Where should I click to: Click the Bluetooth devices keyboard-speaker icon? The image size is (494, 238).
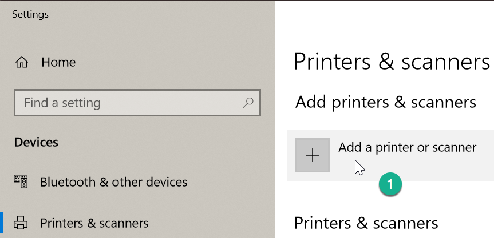tap(21, 181)
